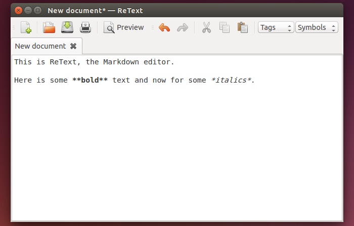Open the Symbols dropdown
The height and width of the screenshot is (226, 354).
click(x=317, y=27)
